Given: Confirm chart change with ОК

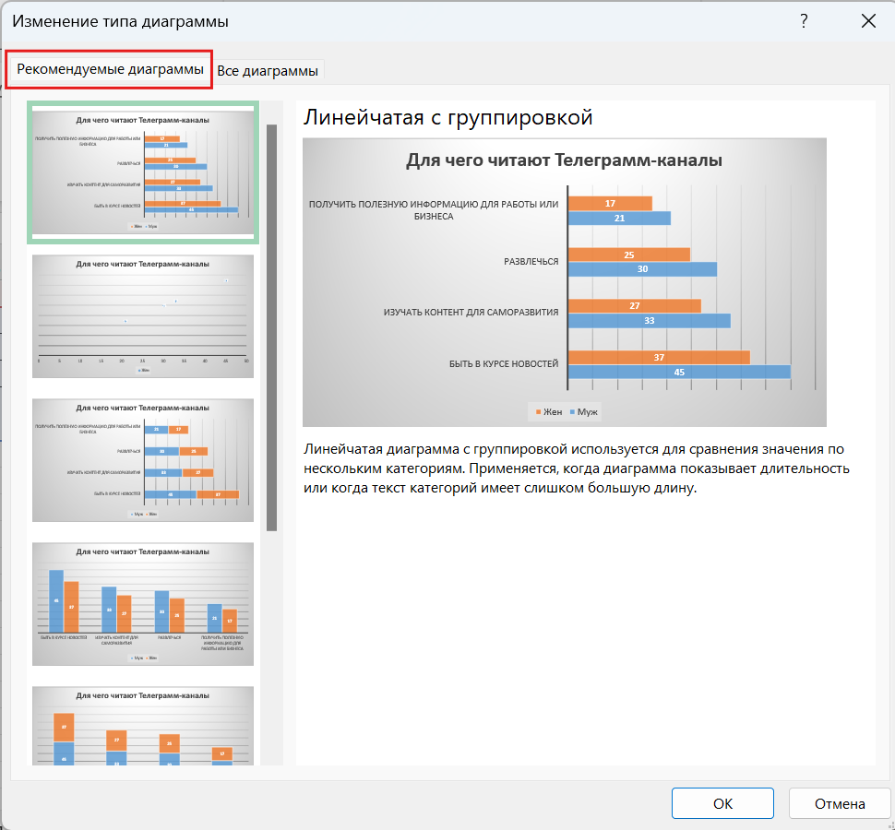Looking at the screenshot, I should tap(722, 802).
